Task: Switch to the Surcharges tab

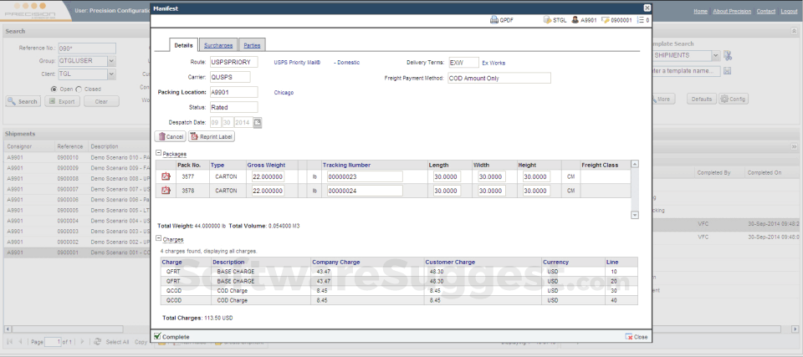Action: tap(218, 45)
